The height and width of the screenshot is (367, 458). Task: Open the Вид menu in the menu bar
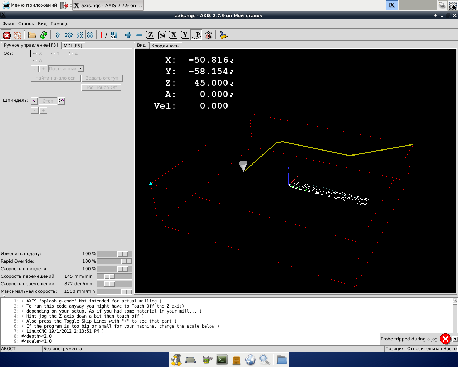click(42, 24)
